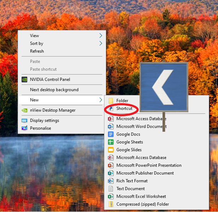Create a new Google Slides file
Viewport: 218px width, 212px height.
156,150
